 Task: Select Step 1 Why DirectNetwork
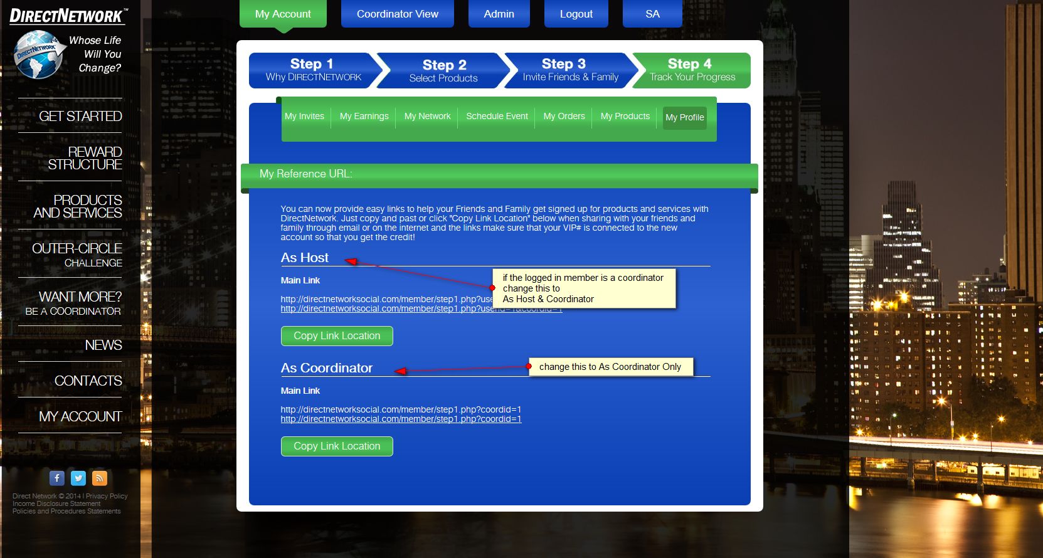pyautogui.click(x=313, y=70)
